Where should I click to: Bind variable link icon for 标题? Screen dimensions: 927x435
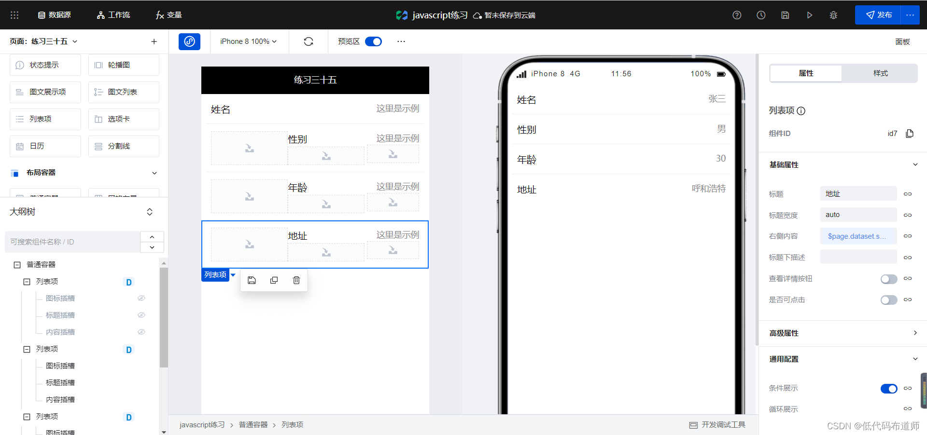tap(908, 194)
